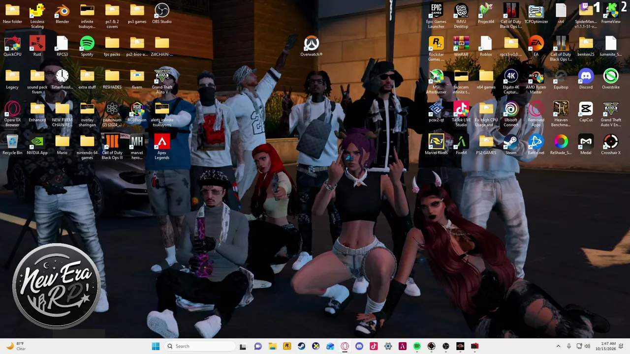Open the Blender desktop icon
The height and width of the screenshot is (354, 630).
62,14
